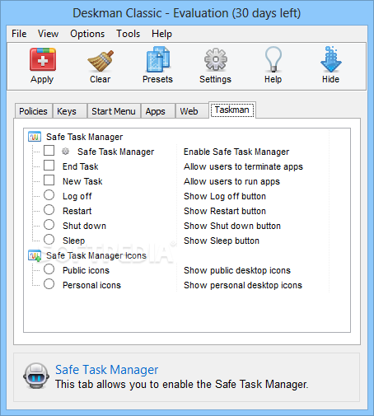Click the Clear broom icon
Image resolution: width=374 pixels, height=416 pixels.
[101, 61]
